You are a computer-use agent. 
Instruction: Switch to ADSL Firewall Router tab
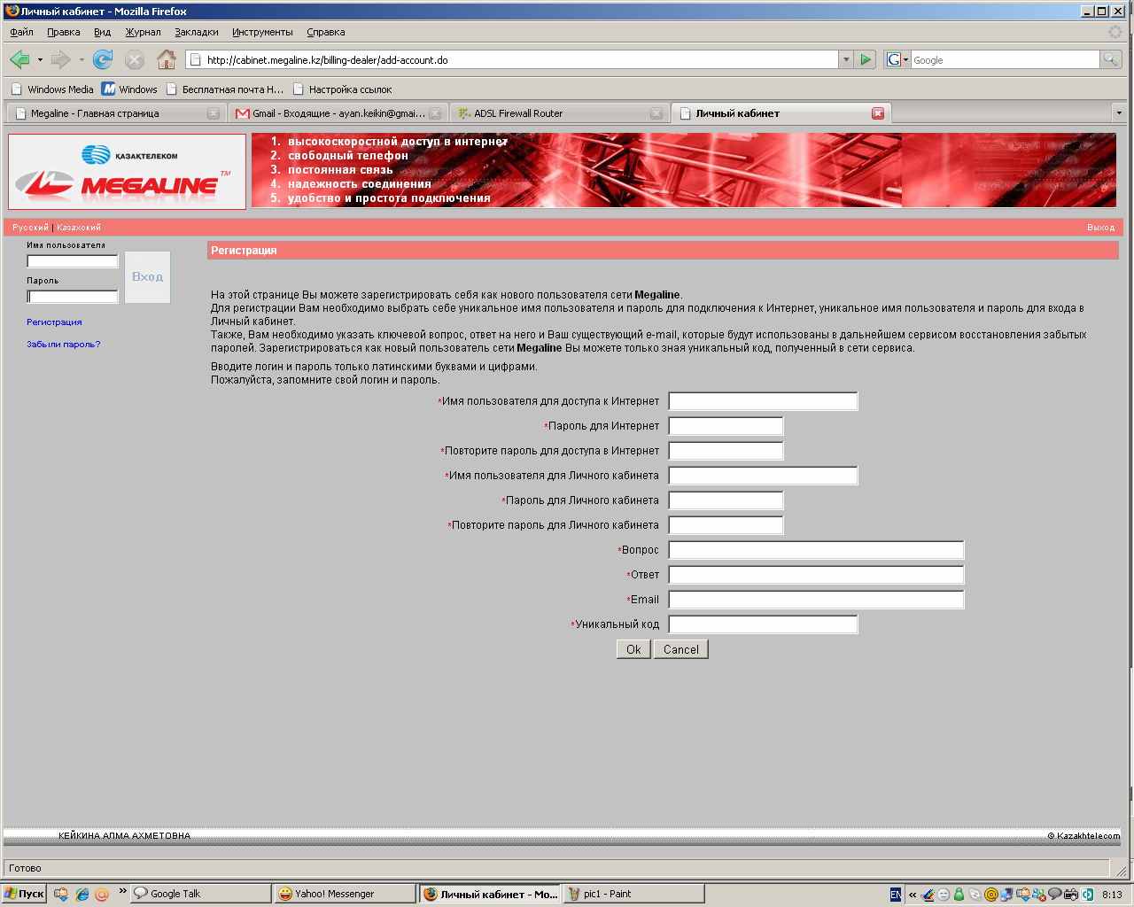click(559, 113)
